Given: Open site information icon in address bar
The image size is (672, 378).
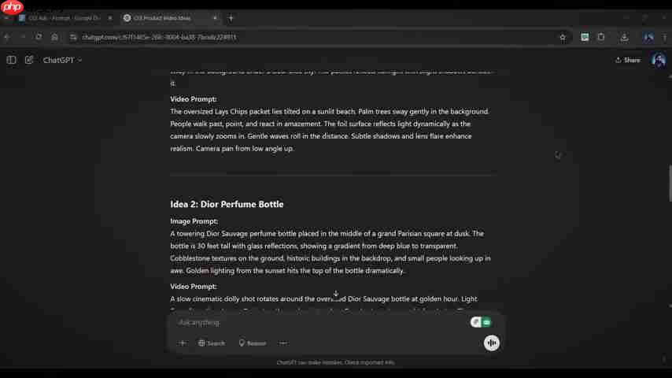Looking at the screenshot, I should pos(73,37).
